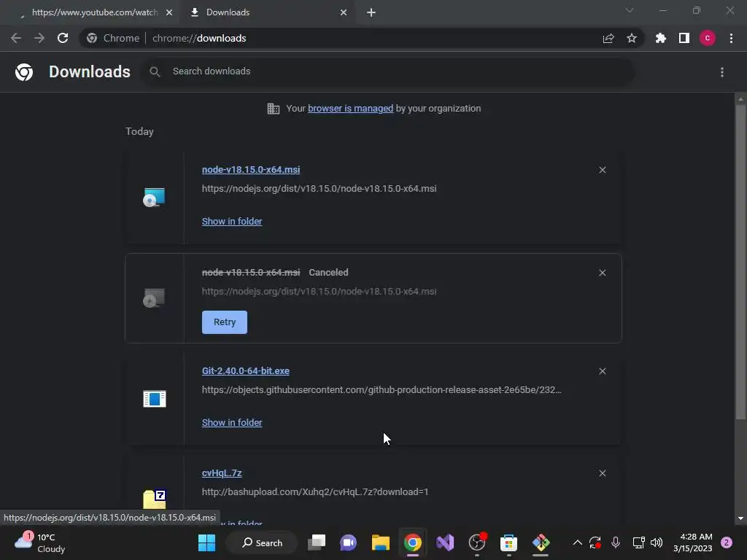Open the profile avatar C
This screenshot has height=560, width=747.
click(x=708, y=38)
